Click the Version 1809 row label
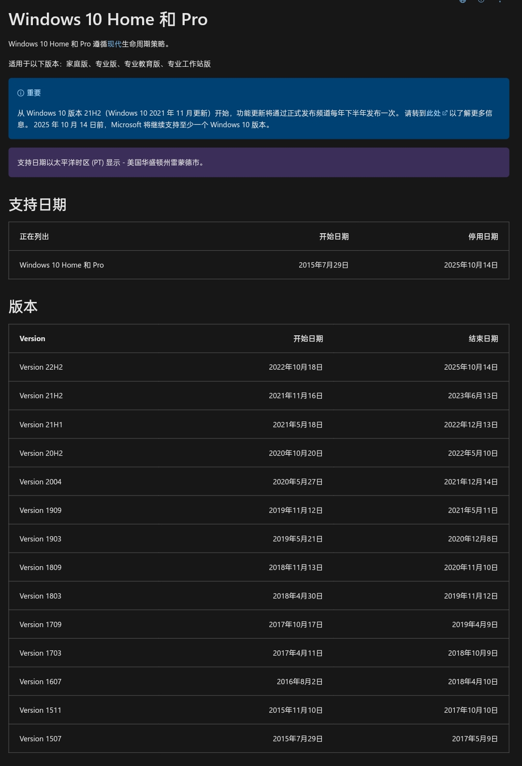The height and width of the screenshot is (766, 522). coord(41,568)
